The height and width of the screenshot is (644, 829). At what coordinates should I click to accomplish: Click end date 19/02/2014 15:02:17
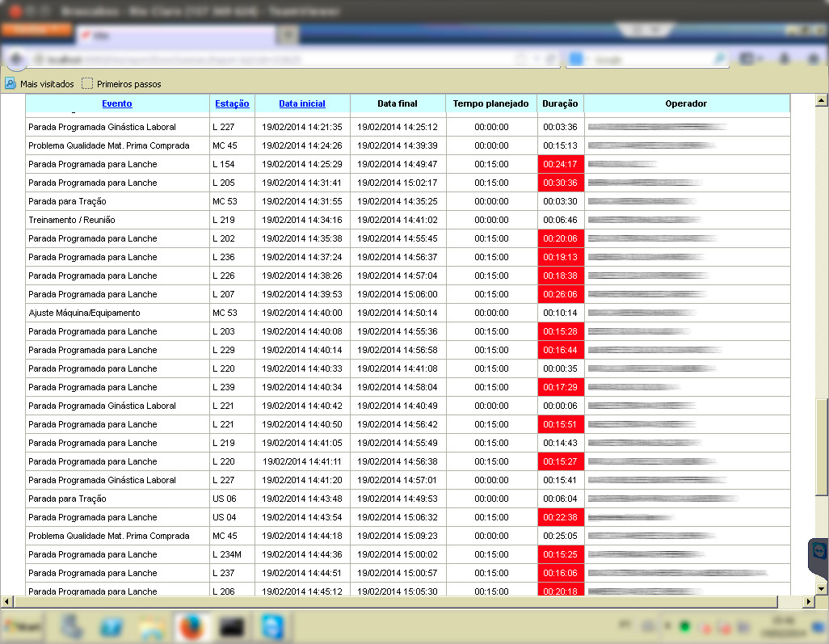398,183
